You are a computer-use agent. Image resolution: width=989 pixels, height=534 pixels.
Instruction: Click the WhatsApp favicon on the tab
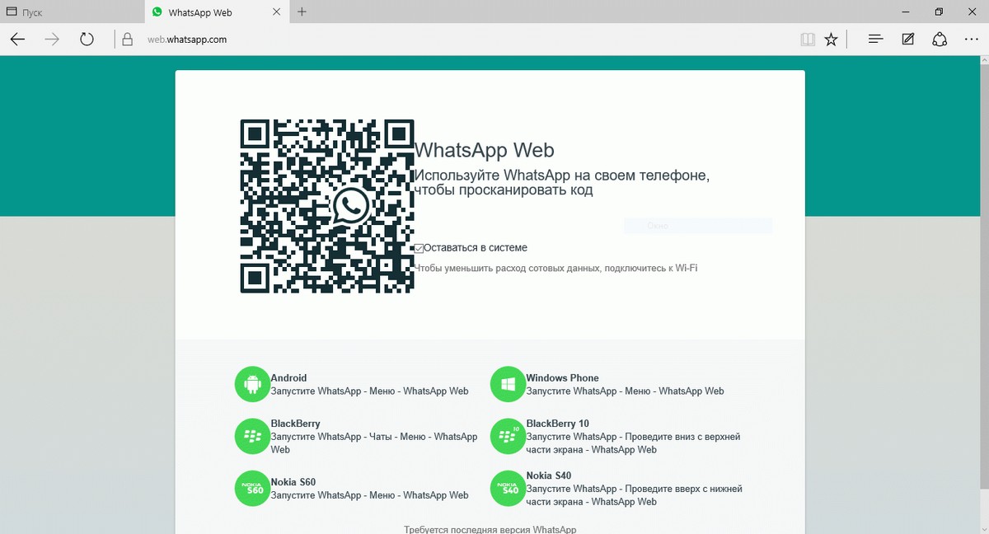tap(157, 12)
